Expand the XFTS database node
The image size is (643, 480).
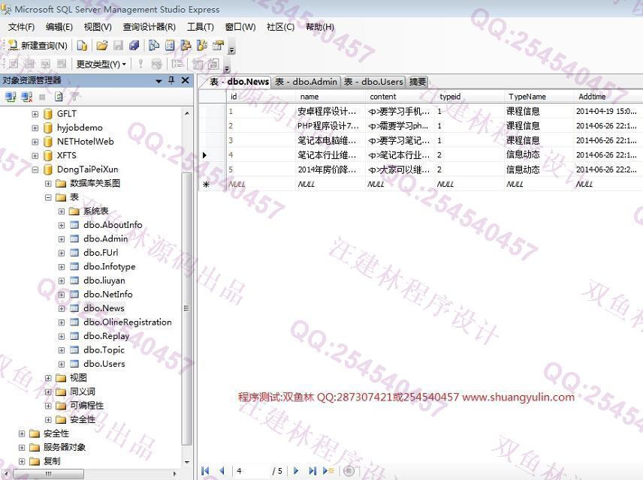[35, 156]
